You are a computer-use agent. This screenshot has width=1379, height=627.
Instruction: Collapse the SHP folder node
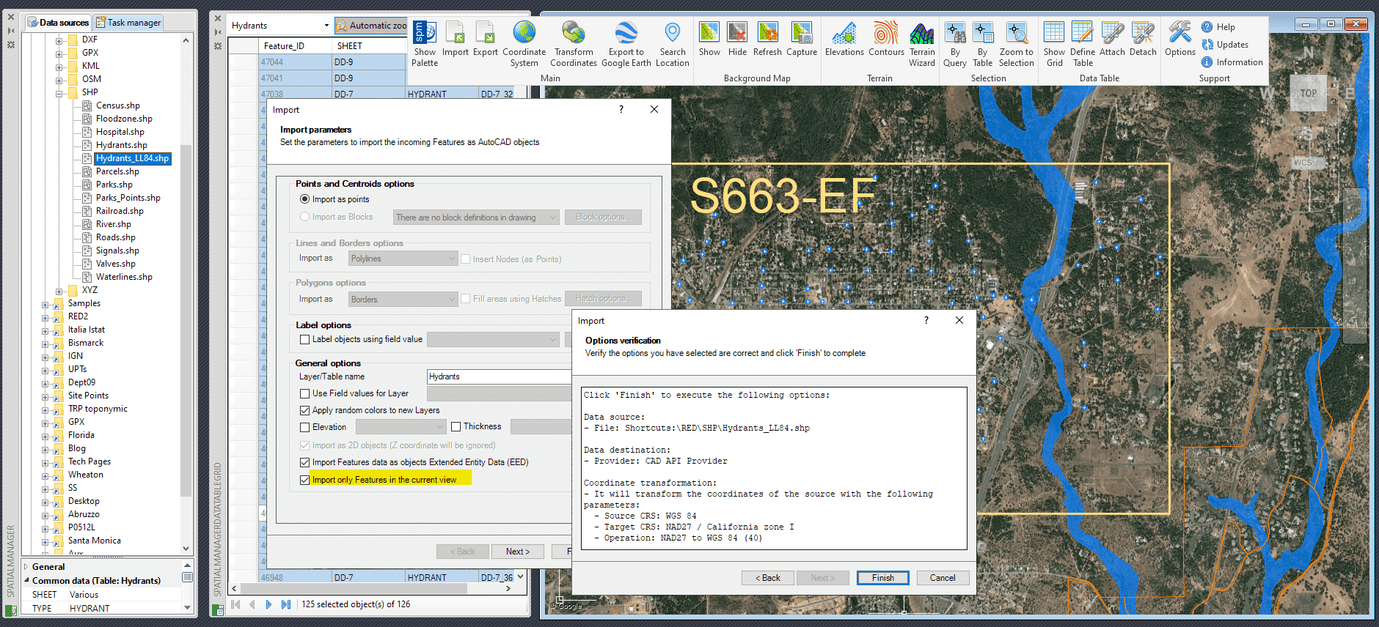(x=59, y=93)
